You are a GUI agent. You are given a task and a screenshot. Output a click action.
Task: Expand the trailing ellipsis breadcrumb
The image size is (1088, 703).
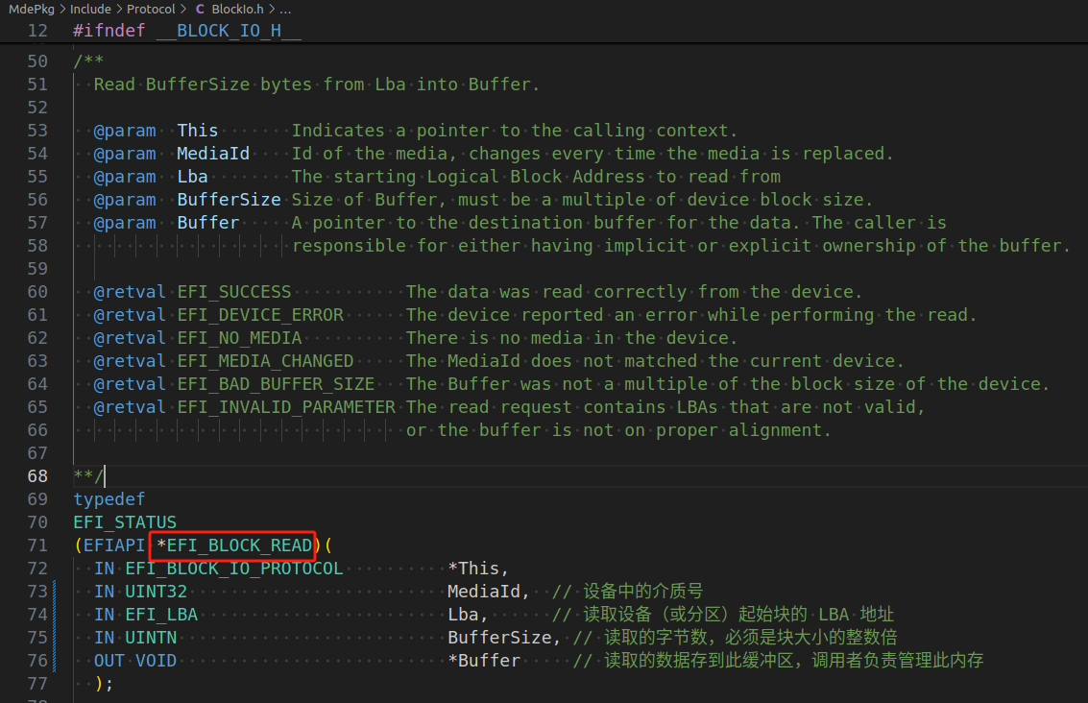click(284, 9)
